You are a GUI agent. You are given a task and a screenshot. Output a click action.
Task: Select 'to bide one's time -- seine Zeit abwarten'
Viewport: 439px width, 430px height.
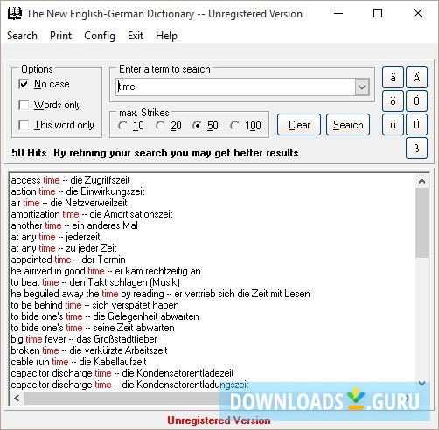tap(93, 328)
